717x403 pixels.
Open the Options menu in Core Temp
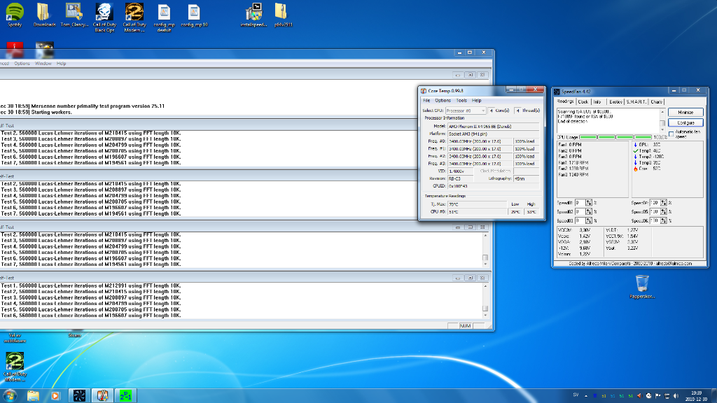pyautogui.click(x=443, y=100)
